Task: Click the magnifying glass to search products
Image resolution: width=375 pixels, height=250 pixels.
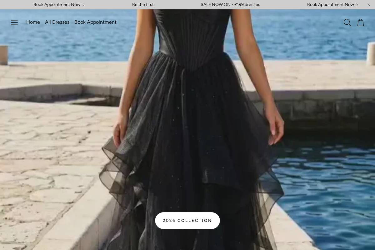Action: coord(347,22)
